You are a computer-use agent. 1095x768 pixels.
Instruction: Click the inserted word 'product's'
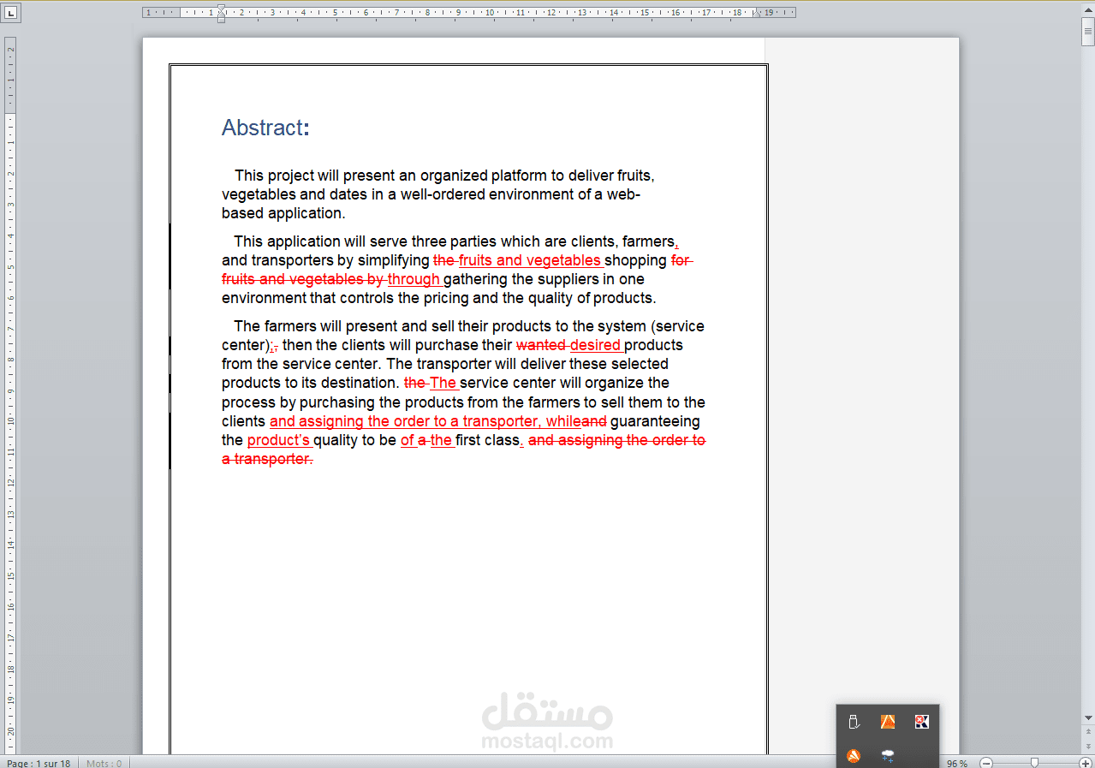coord(278,440)
